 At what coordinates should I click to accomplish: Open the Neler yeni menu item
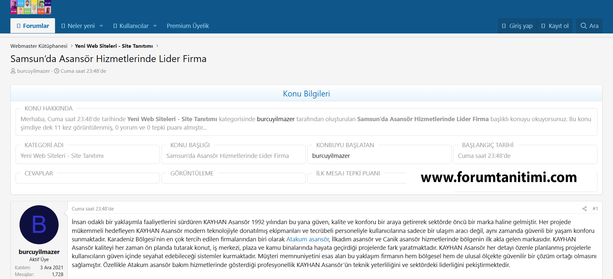81,26
